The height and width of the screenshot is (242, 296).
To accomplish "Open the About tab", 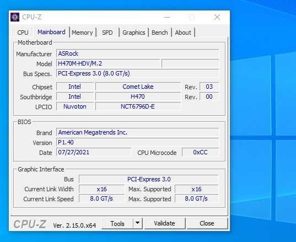I will pos(183,33).
